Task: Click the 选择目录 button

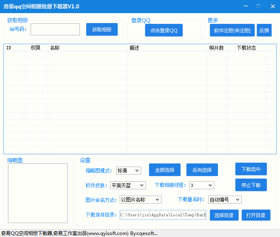Action: coord(224,215)
